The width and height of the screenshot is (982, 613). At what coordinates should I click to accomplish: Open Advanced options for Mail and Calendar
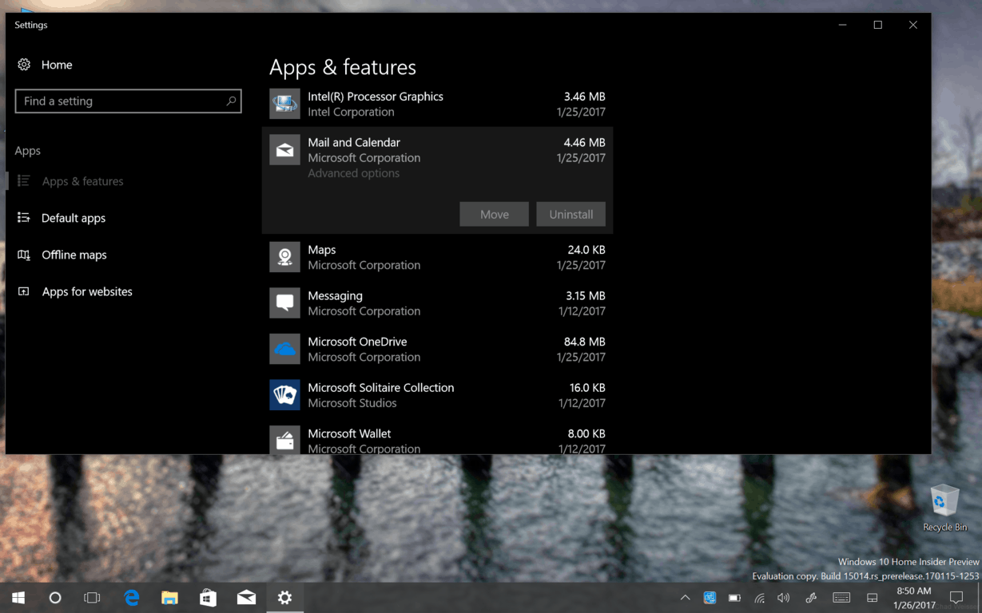point(353,173)
